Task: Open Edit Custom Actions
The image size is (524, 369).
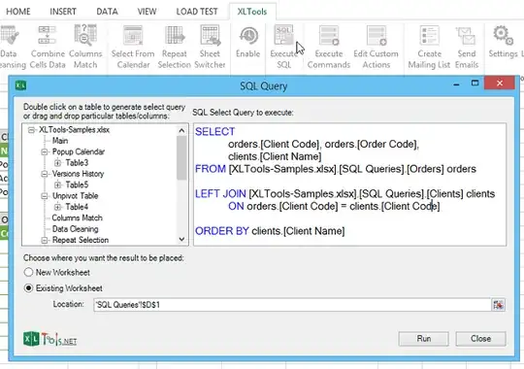Action: [376, 47]
